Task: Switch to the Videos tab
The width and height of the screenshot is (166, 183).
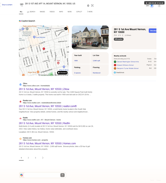Action: (x=52, y=12)
